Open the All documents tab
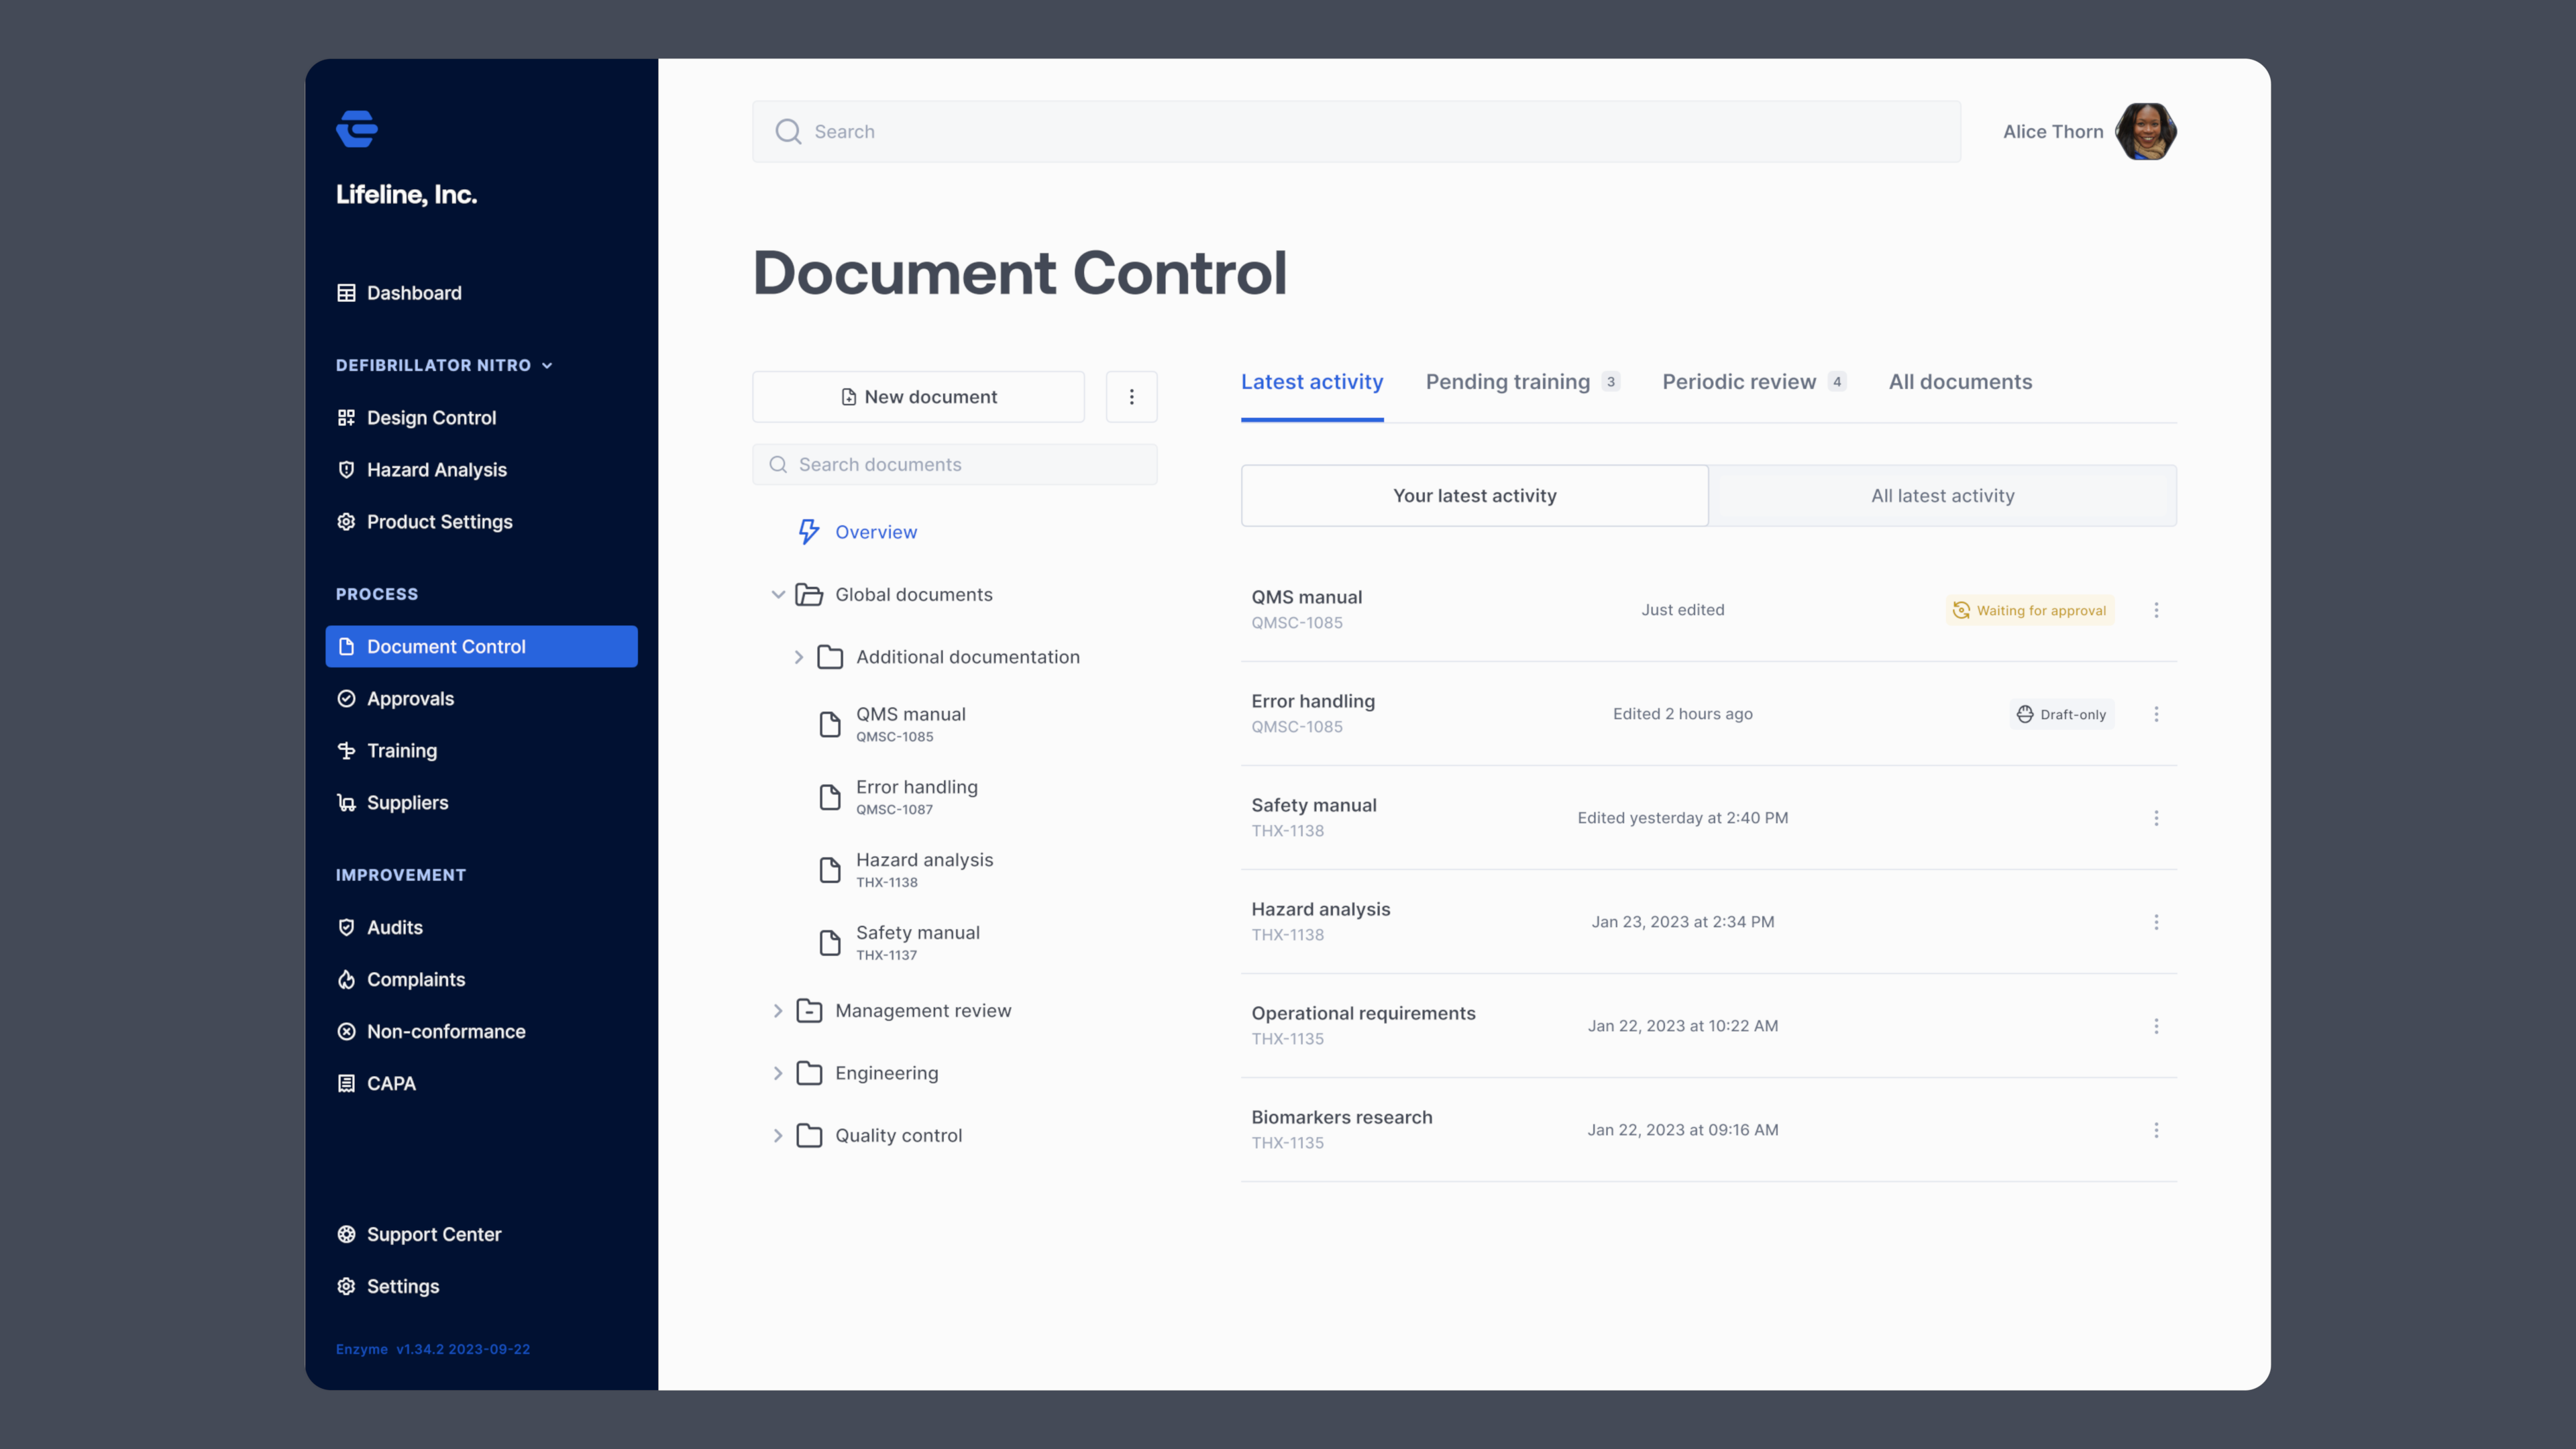Screen dimensions: 2576x1449 click(1960, 382)
